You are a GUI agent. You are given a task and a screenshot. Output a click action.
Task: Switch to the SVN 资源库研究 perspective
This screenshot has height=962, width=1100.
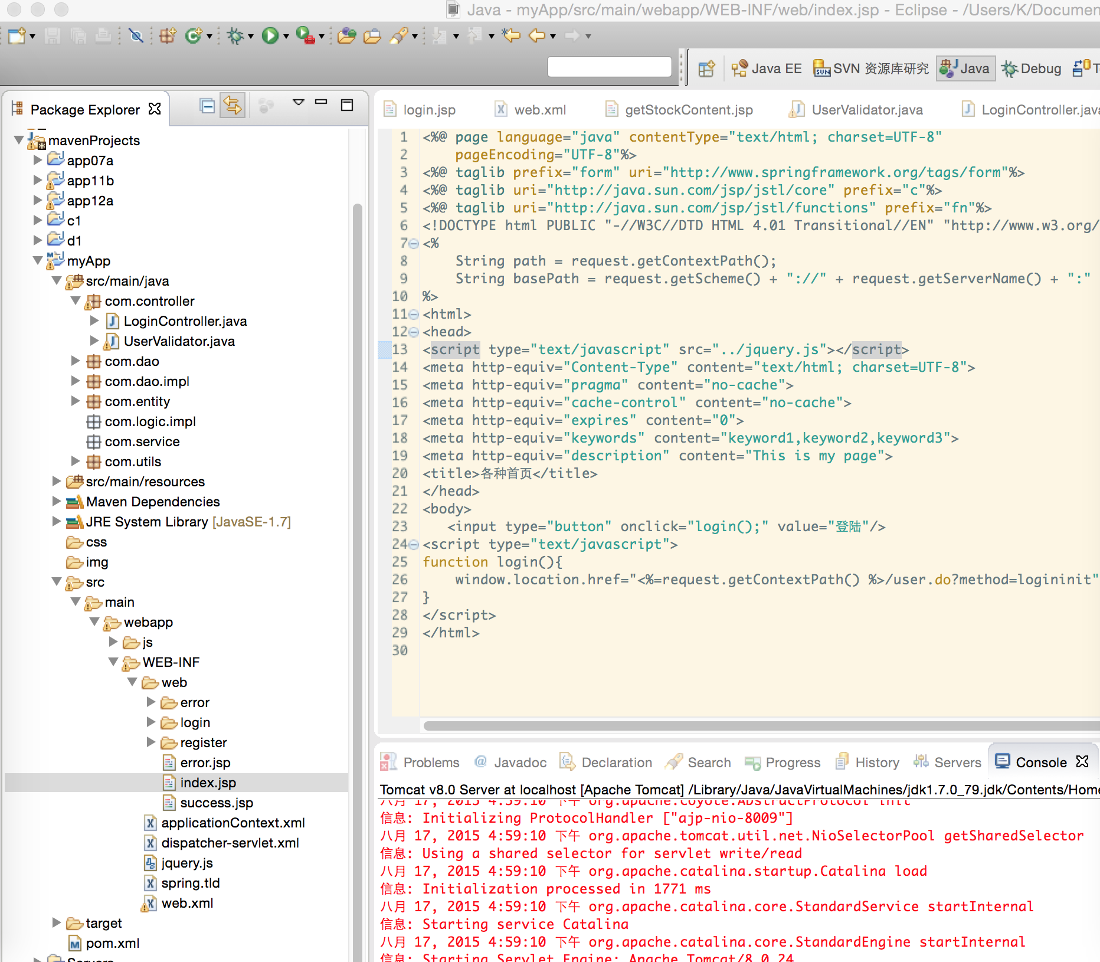[871, 68]
